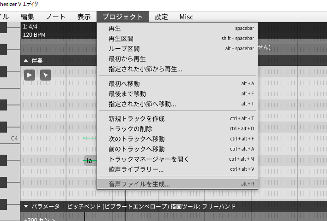Select 前のトラックへ移動 entry
Image resolution: width=327 pixels, height=221 pixels.
click(x=177, y=149)
